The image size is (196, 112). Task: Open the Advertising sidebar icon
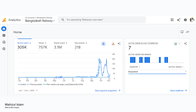(x=4, y=49)
